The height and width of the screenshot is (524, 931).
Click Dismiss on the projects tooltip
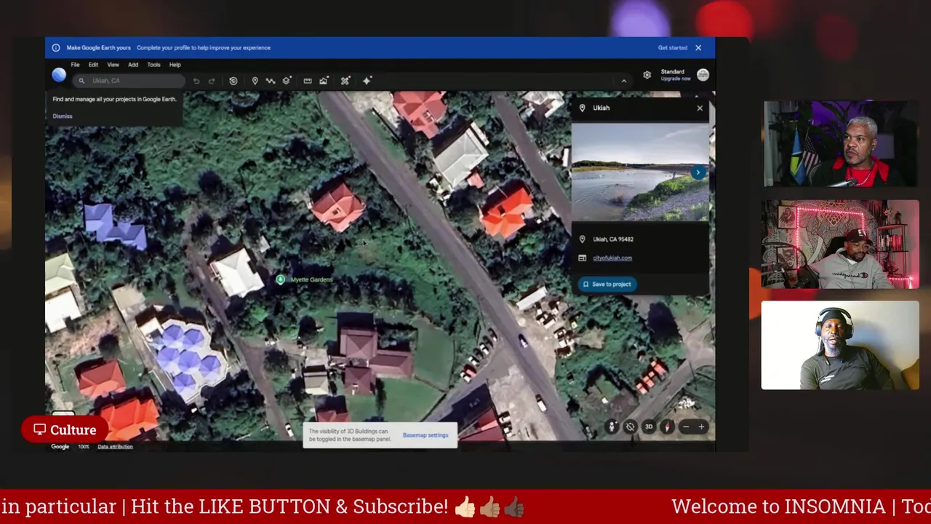pos(63,116)
